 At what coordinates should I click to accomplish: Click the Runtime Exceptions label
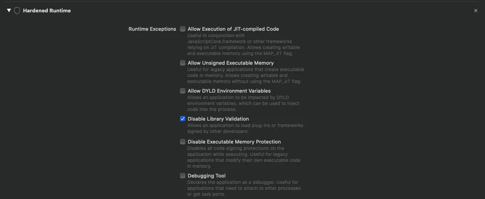point(152,29)
